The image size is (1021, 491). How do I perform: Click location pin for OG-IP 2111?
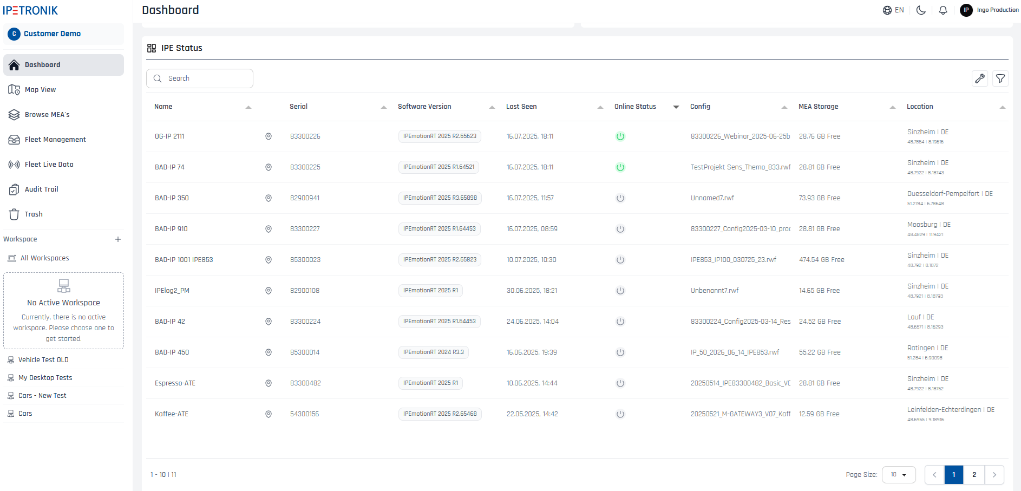tap(269, 136)
